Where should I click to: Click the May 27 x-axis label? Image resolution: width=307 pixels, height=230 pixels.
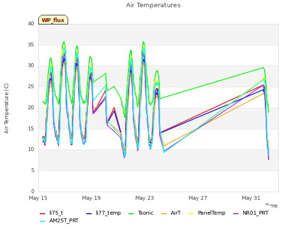click(x=198, y=198)
